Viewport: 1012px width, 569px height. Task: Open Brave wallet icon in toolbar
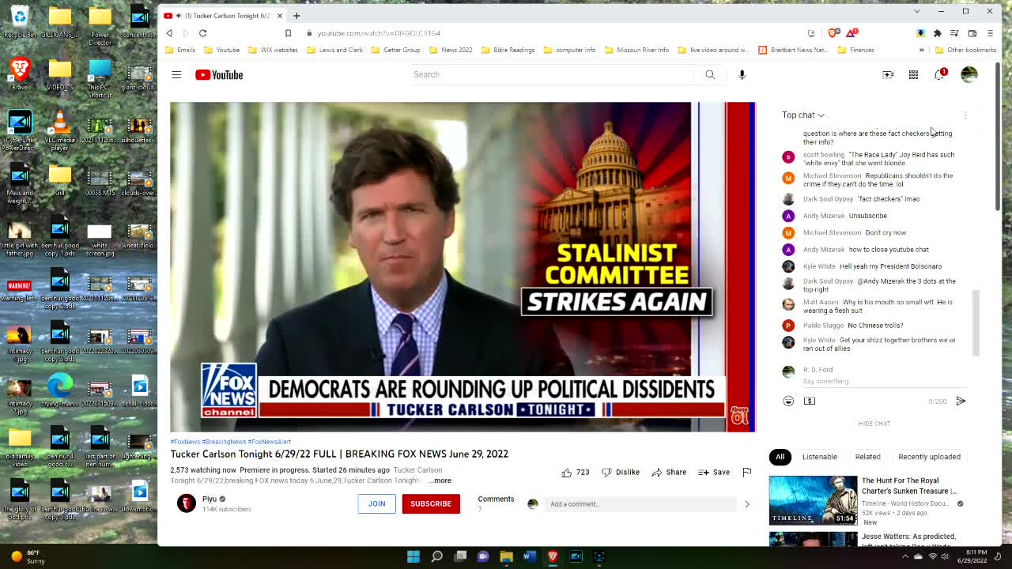(x=972, y=33)
